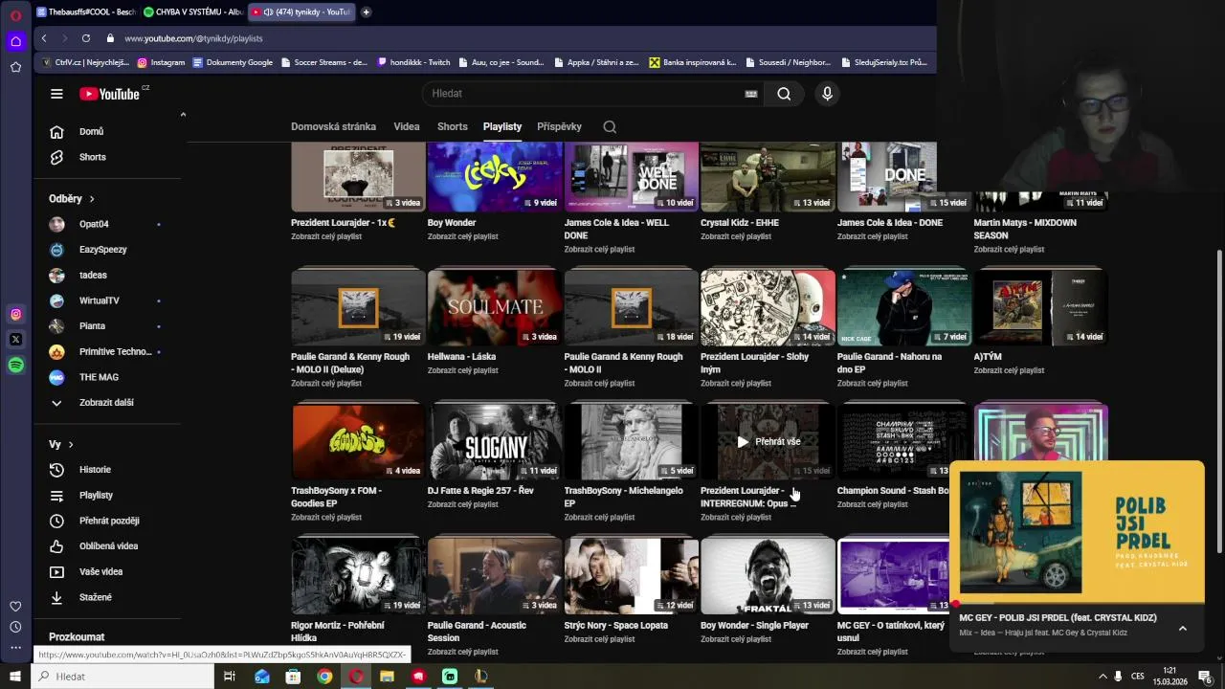Viewport: 1225px width, 689px height.
Task: Open the on-screen keyboard icon in the search box
Action: coord(751,94)
